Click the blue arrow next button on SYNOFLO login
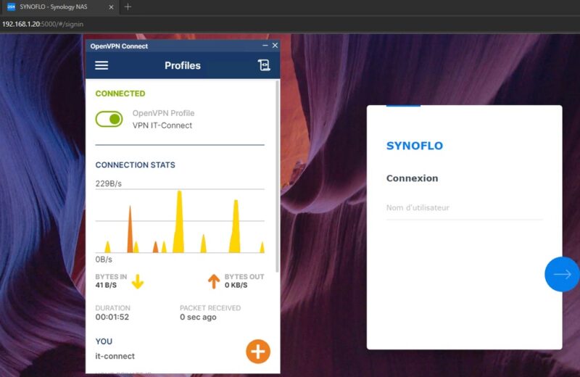This screenshot has height=377, width=580. coord(562,274)
